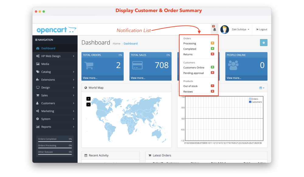Viewport: 304px width, 177px height.
Task: Click the OpenCart logo
Action: pyautogui.click(x=56, y=30)
